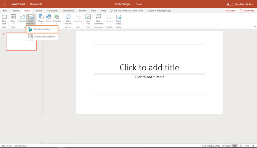Expand the SmartArt dropdown arrow
Viewport: 257px width, 148px height.
click(x=57, y=24)
